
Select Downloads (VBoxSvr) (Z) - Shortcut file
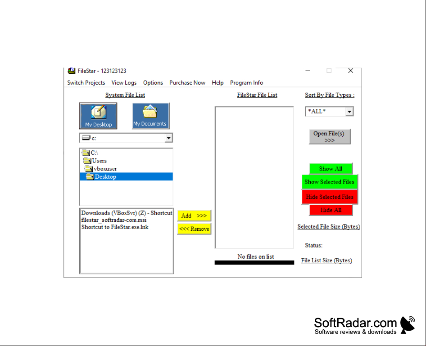click(127, 213)
